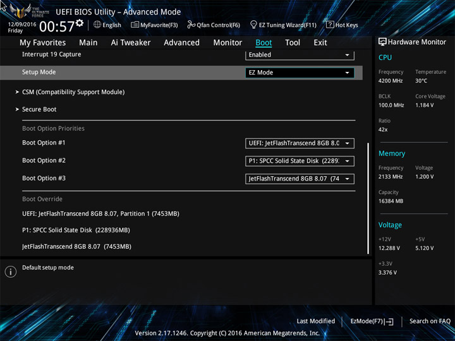Viewport: 455px width, 341px height.
Task: Click the vertical scrollbar of the Boot page
Action: 368,198
